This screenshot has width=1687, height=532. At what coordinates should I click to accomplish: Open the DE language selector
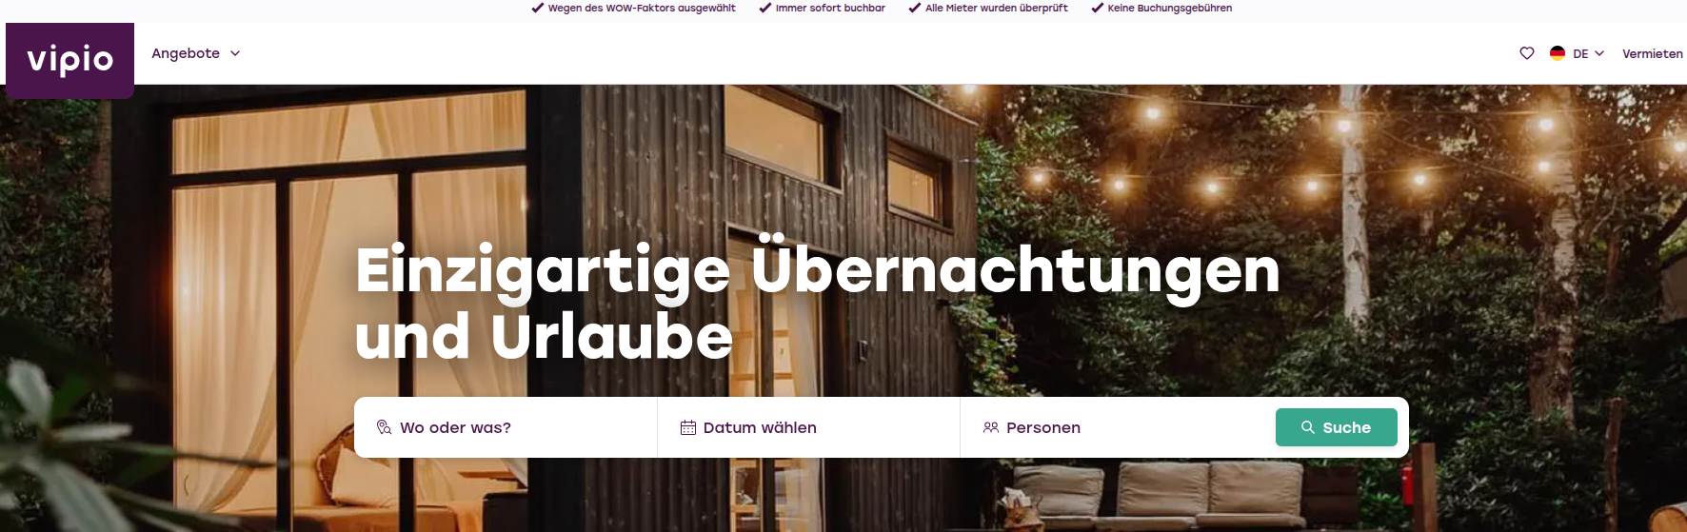point(1577,53)
